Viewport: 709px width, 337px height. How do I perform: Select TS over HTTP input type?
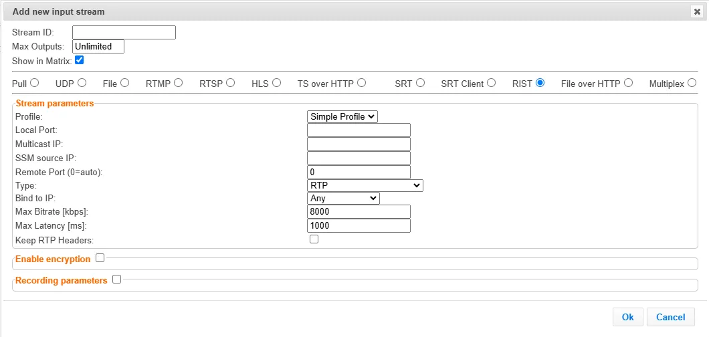[x=361, y=83]
